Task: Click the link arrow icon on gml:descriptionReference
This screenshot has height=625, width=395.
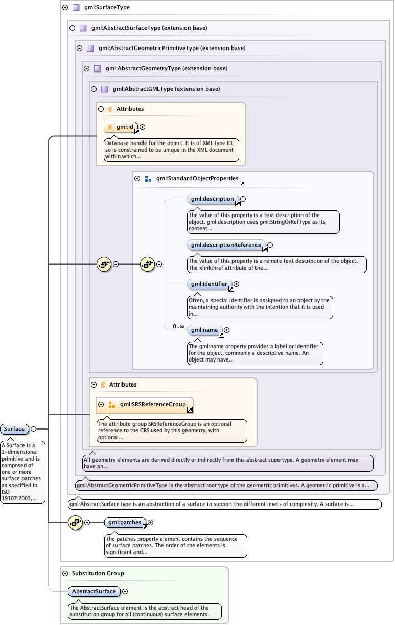Action: pyautogui.click(x=265, y=249)
